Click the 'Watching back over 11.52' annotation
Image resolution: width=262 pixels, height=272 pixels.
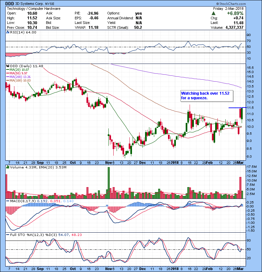click(x=207, y=96)
